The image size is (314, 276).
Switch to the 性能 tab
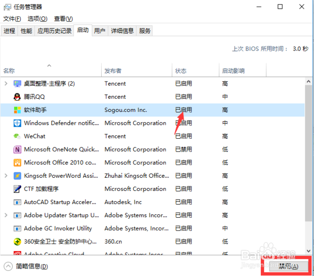[x=26, y=31]
